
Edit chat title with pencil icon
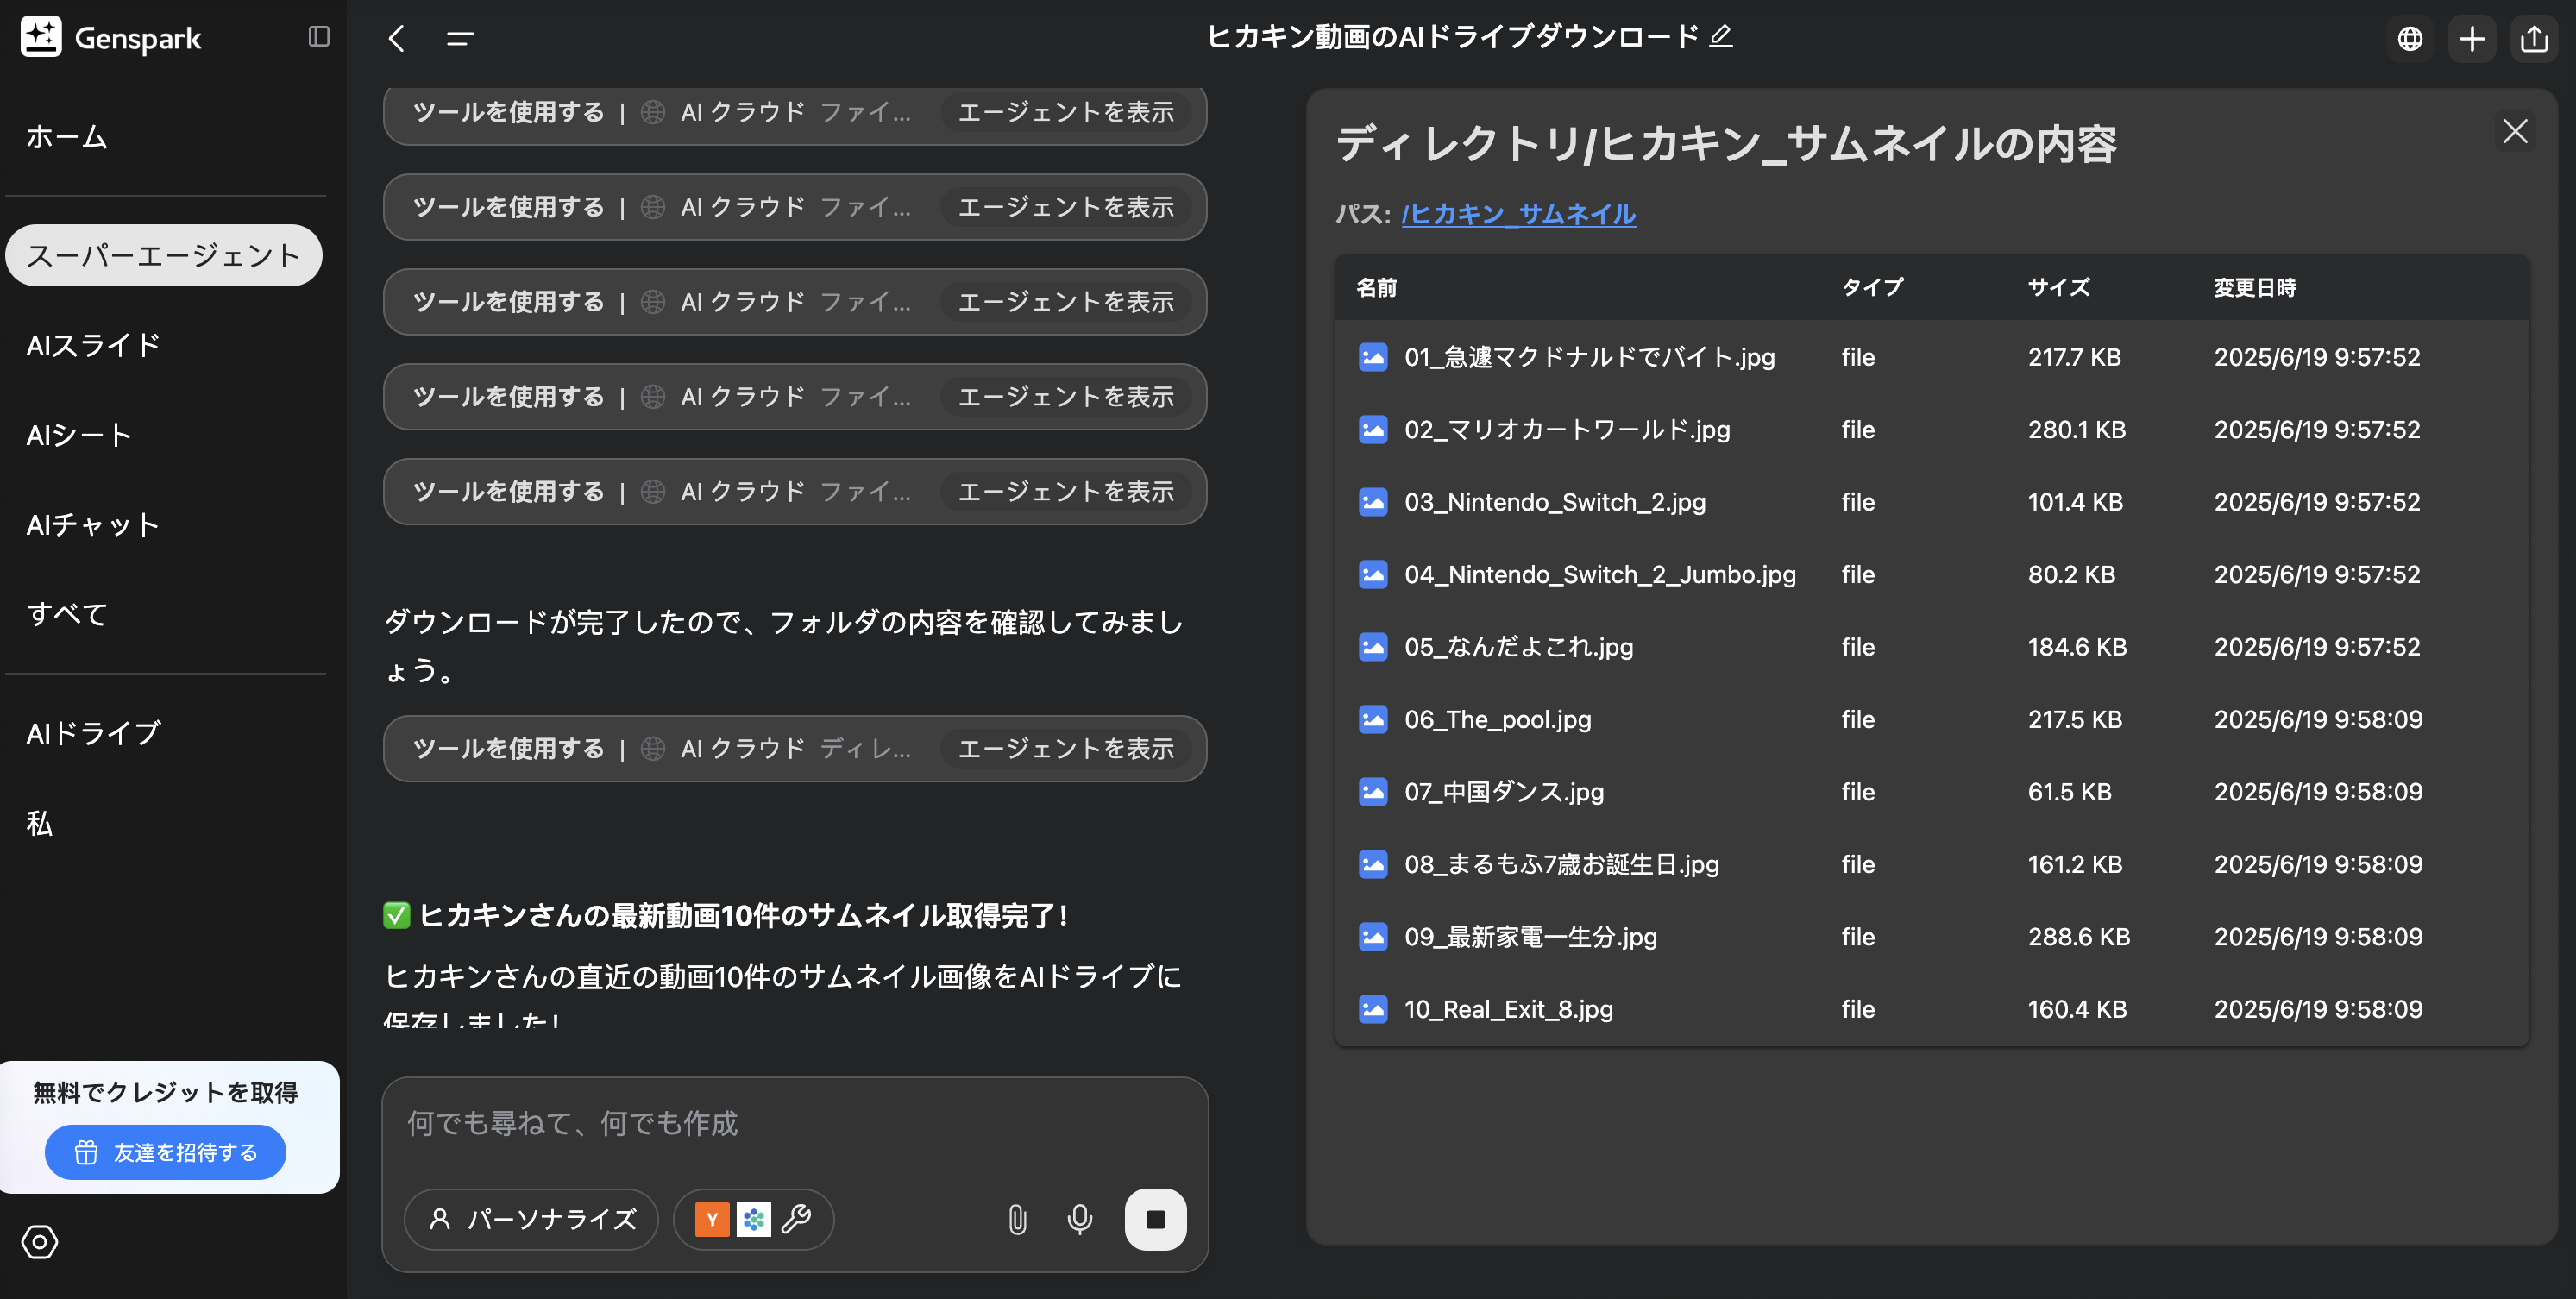tap(1721, 36)
